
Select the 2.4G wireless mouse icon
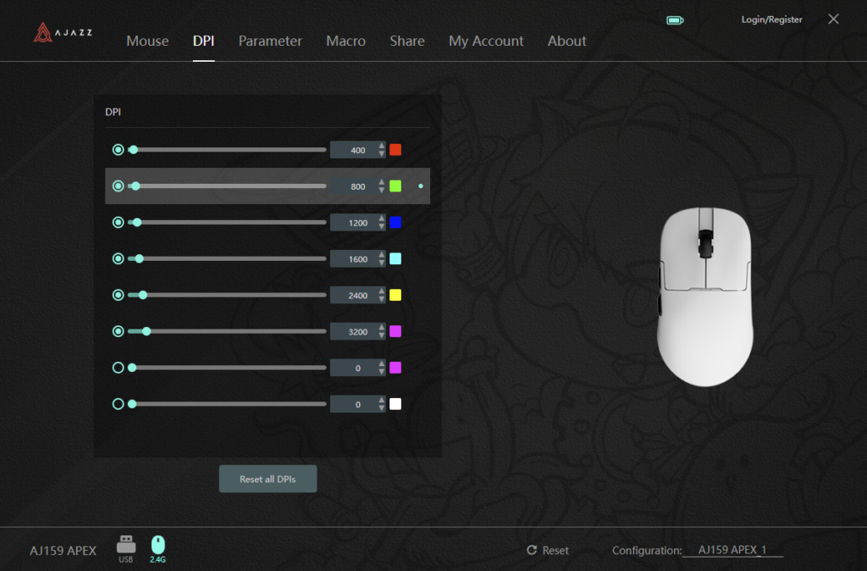coord(158,544)
